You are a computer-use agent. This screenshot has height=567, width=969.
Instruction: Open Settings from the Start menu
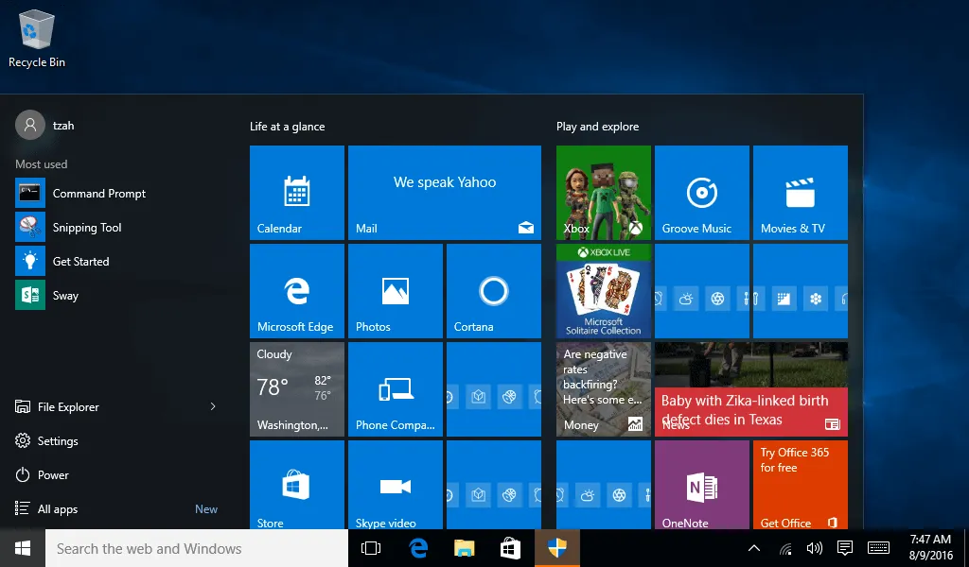click(58, 441)
